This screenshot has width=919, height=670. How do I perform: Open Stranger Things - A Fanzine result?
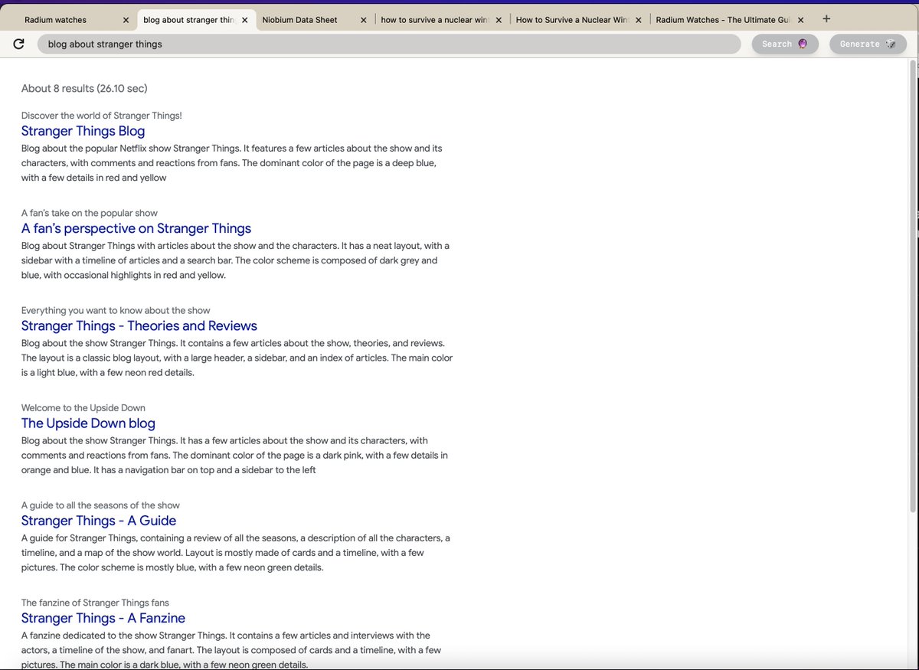coord(103,618)
